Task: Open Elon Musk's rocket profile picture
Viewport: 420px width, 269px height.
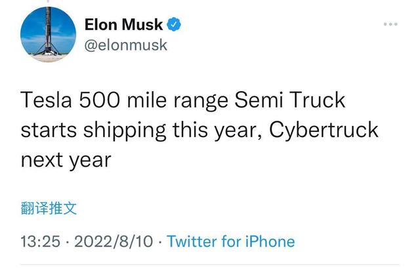Action: pyautogui.click(x=48, y=35)
